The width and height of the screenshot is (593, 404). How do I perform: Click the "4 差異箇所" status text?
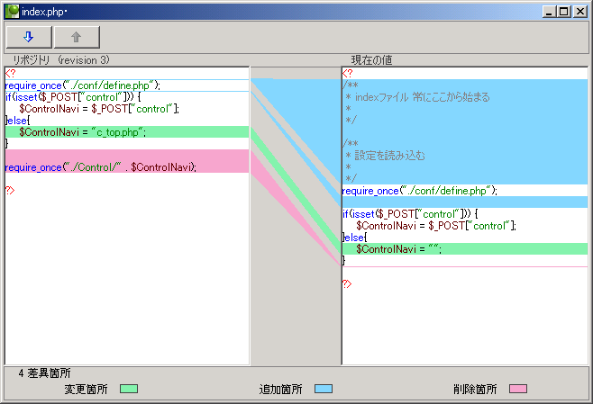44,373
